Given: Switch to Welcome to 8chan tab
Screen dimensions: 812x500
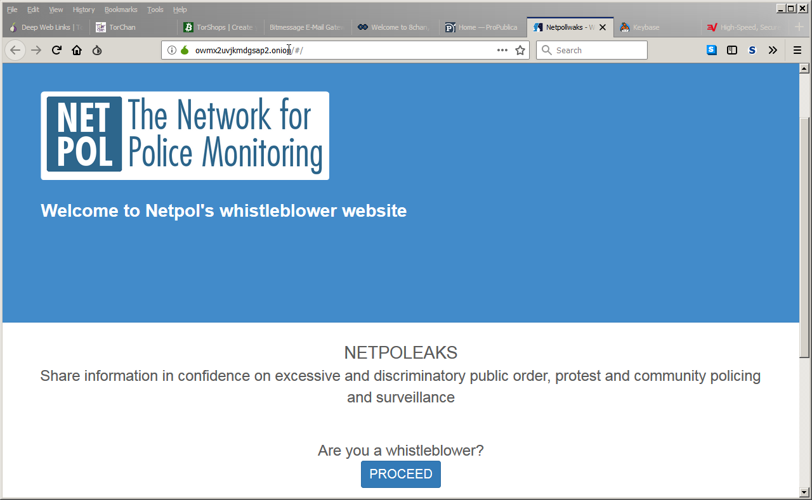Looking at the screenshot, I should [396, 27].
